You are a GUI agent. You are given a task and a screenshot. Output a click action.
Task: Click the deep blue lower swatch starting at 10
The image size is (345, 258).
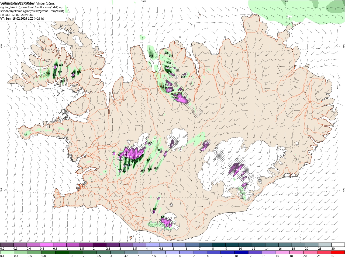tap(241, 252)
